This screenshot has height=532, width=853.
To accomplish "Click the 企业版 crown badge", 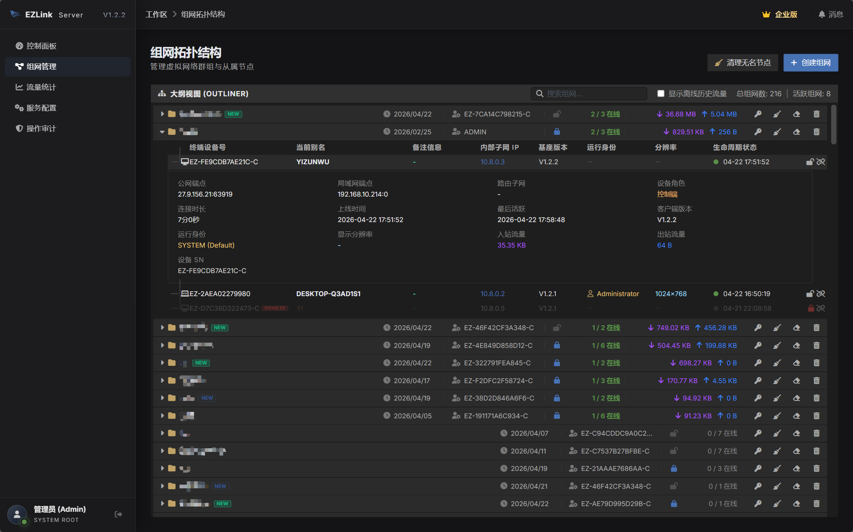I will [779, 14].
